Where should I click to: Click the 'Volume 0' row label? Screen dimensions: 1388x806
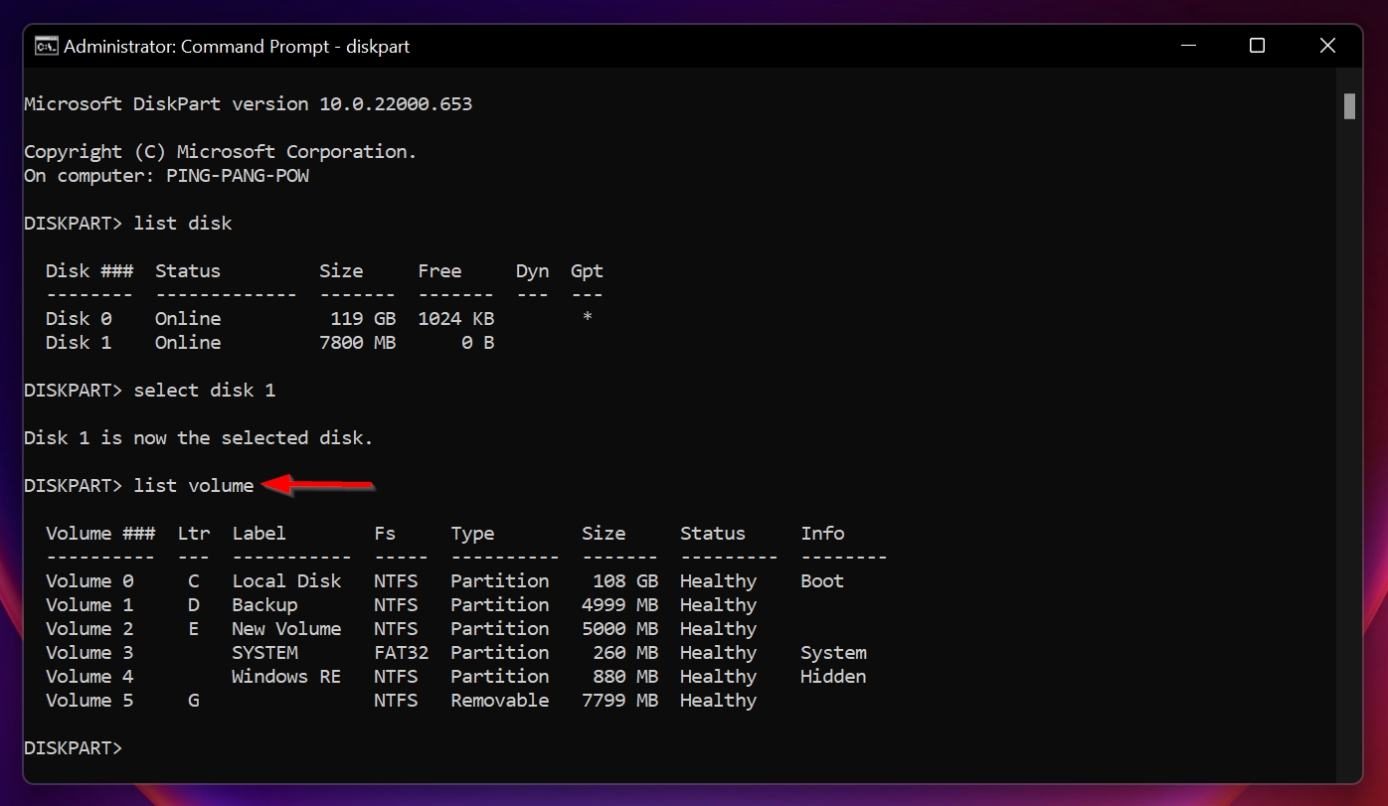click(89, 581)
